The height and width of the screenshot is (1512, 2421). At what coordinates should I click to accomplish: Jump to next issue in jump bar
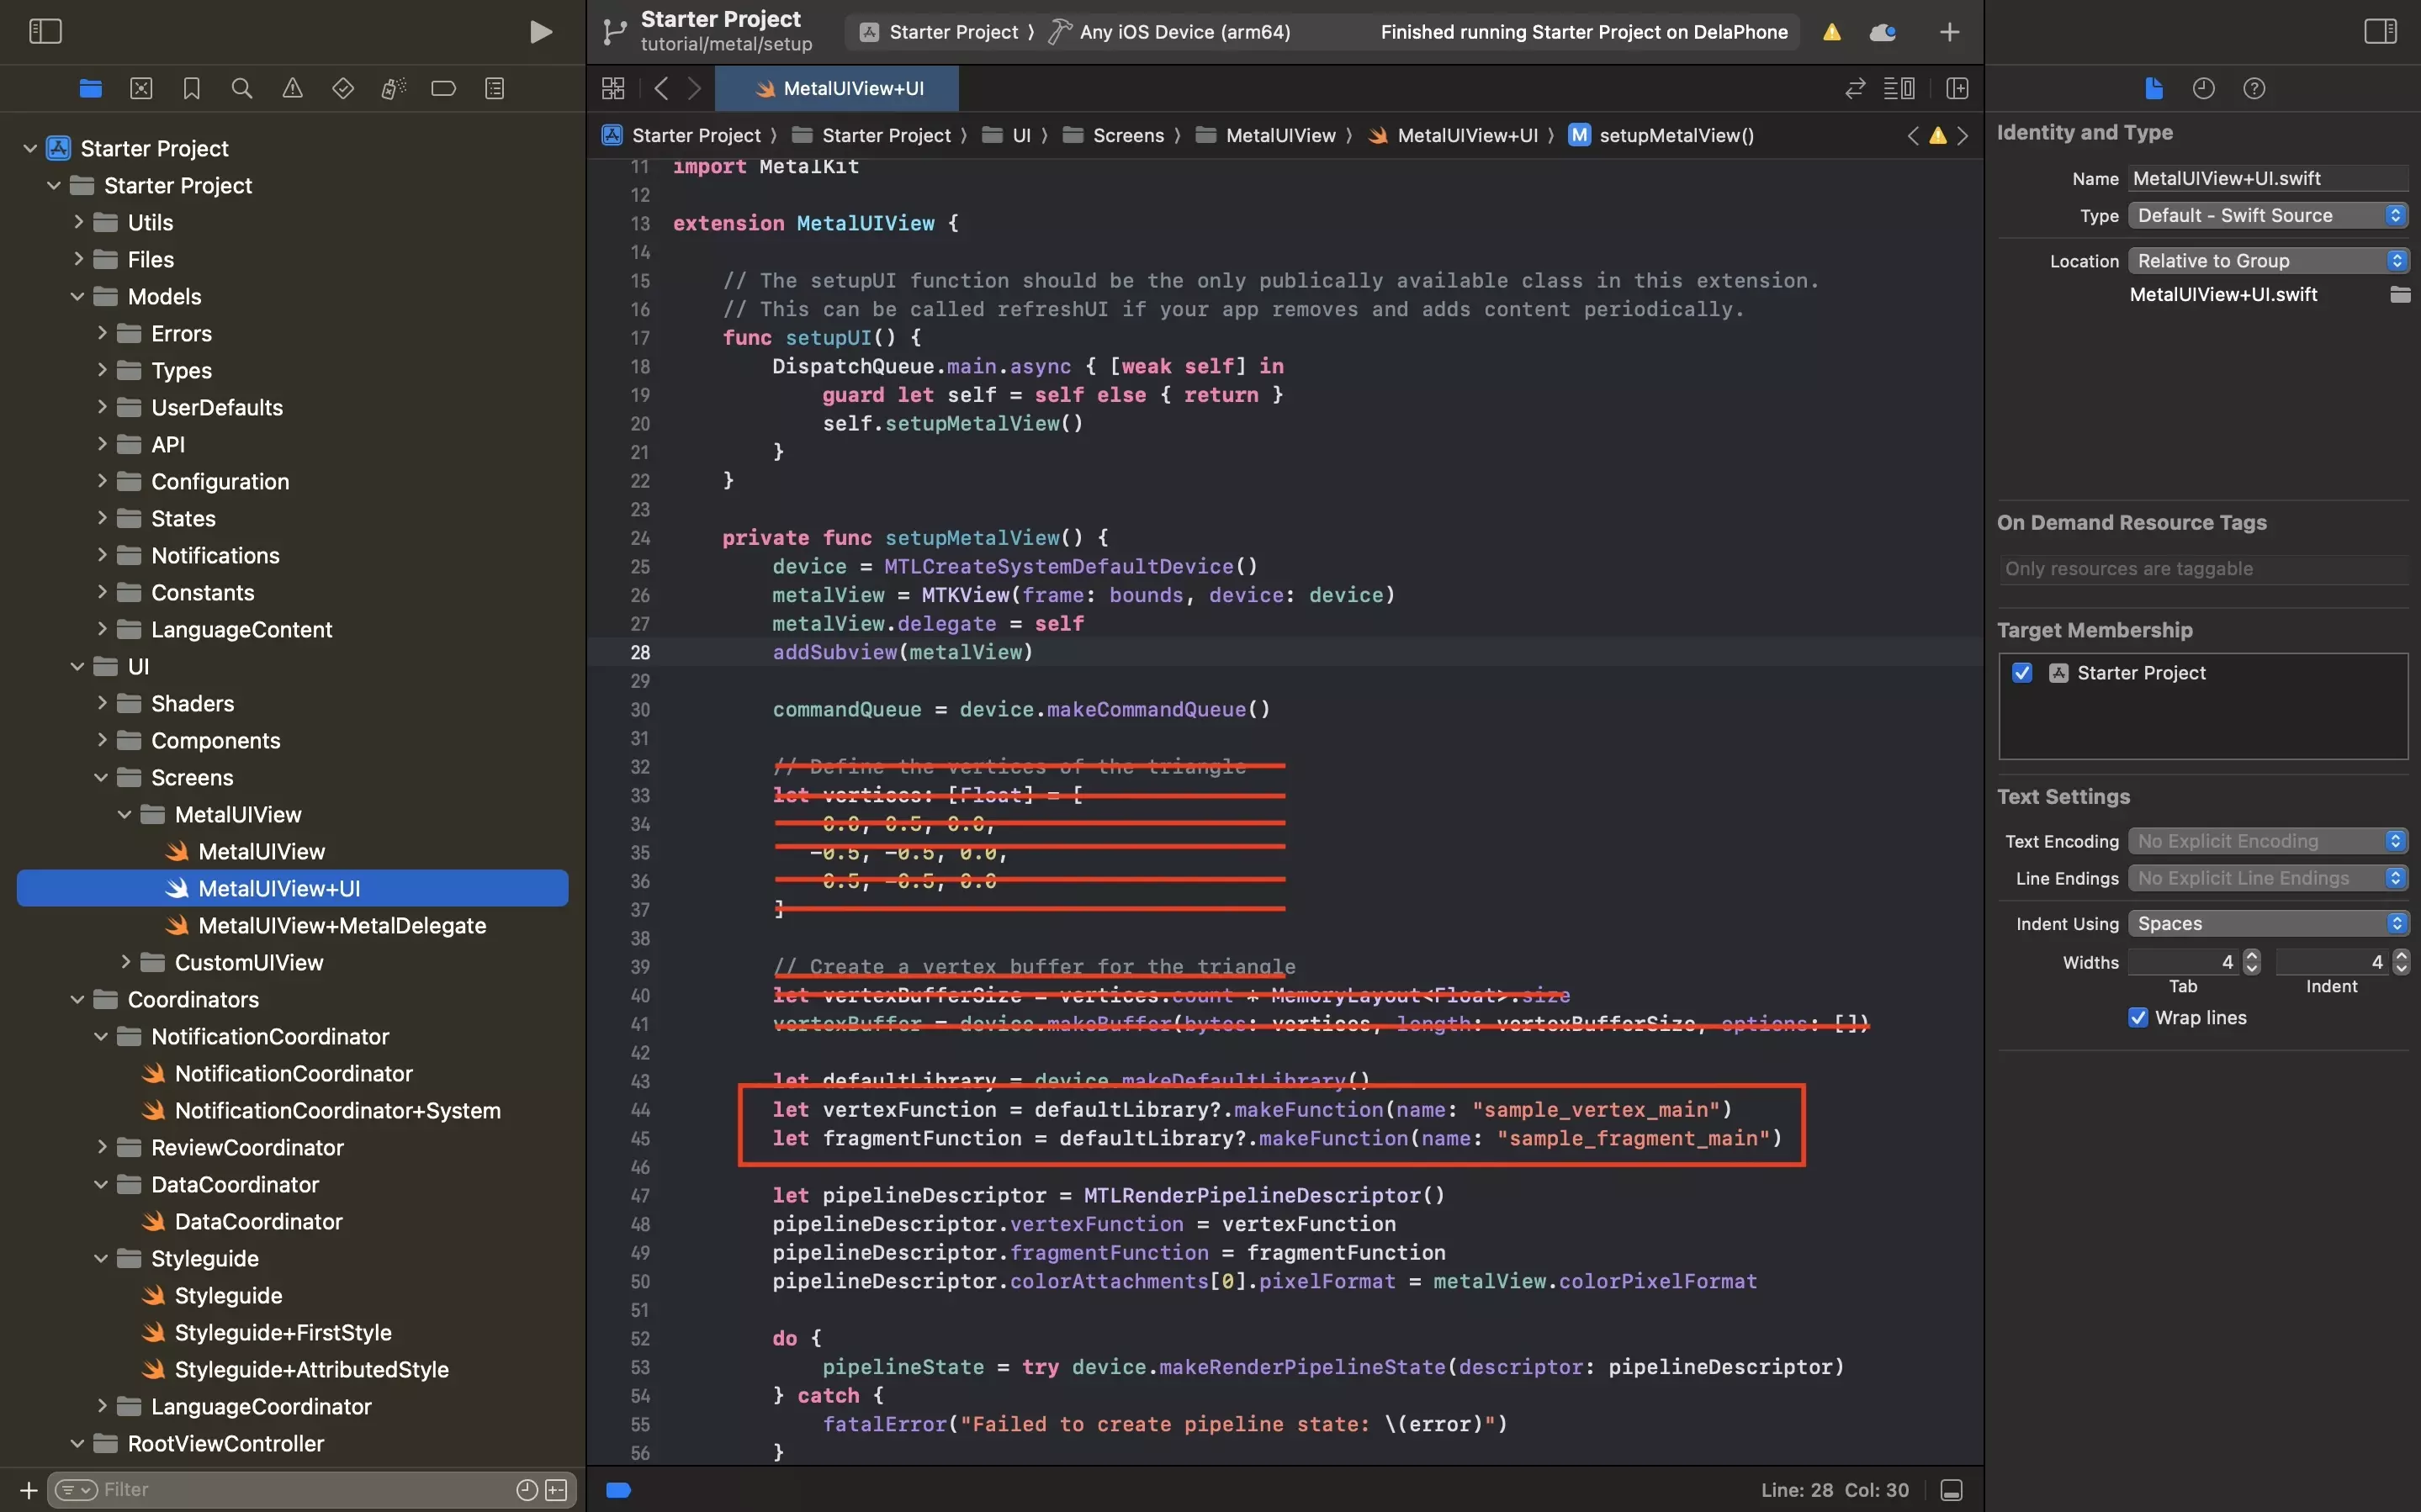pos(1962,135)
